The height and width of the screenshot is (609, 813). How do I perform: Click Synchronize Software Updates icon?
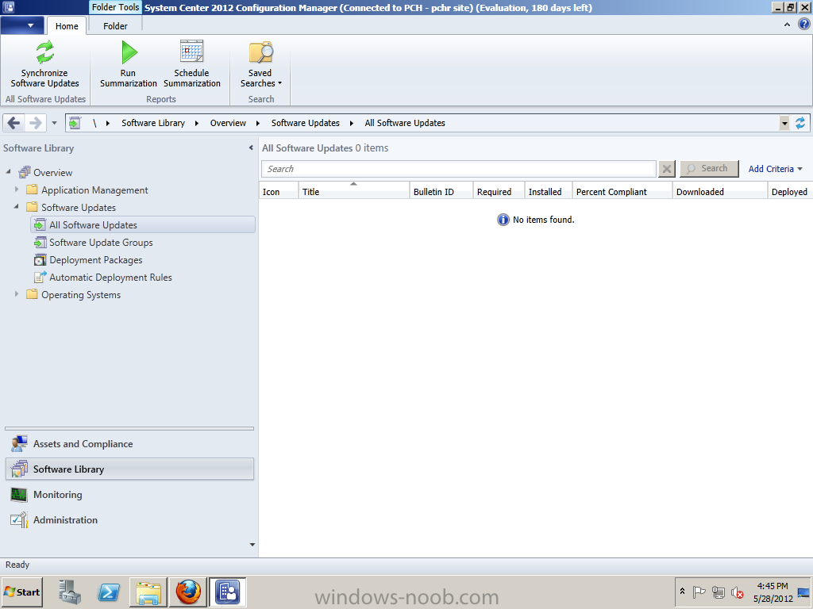point(44,52)
